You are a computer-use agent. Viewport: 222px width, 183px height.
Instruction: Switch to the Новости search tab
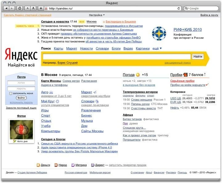tap(86, 48)
